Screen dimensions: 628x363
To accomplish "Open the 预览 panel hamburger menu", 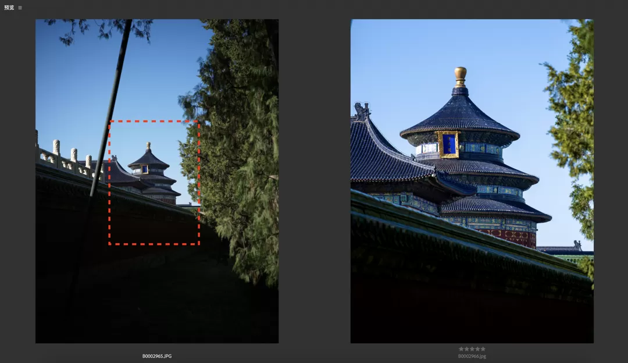I will [20, 8].
